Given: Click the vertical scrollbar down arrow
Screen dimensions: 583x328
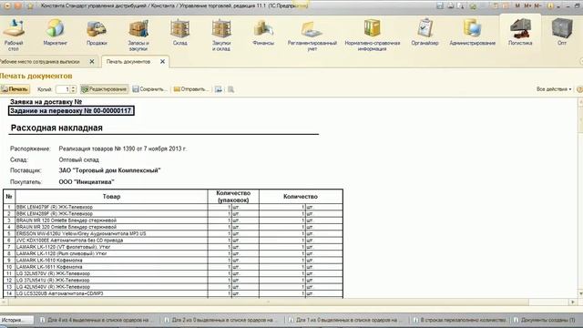Looking at the screenshot, I should 580,293.
